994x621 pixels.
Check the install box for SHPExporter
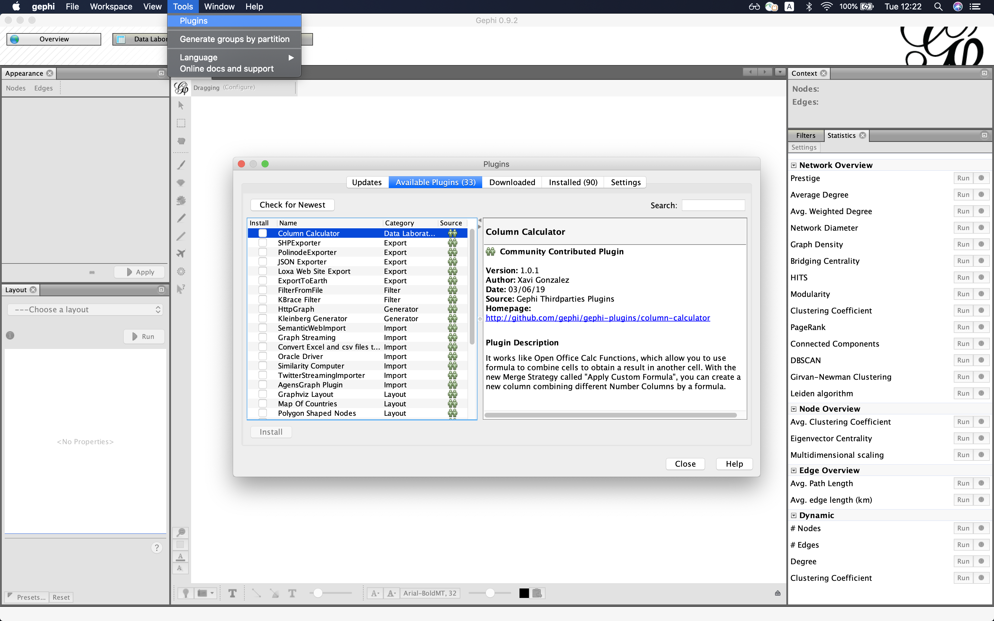(x=262, y=243)
